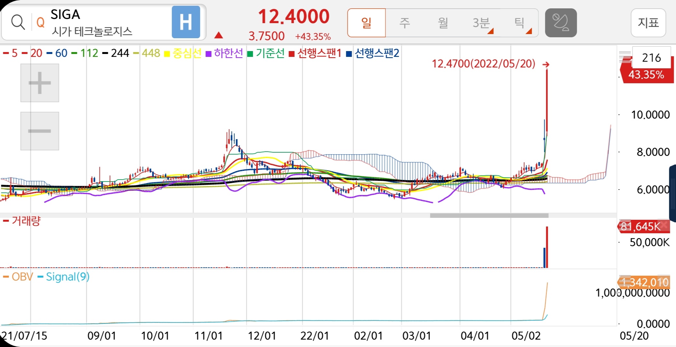This screenshot has height=347, width=676.
Task: Zoom in with the plus button
Action: (x=40, y=83)
